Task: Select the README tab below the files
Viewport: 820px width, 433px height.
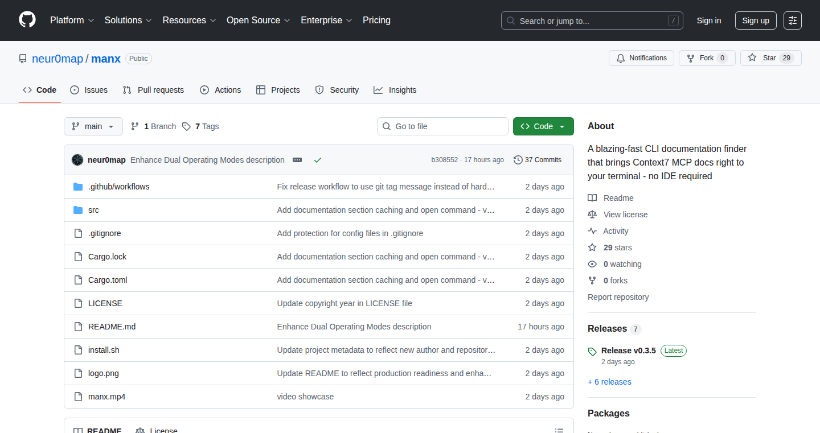Action: (x=97, y=431)
